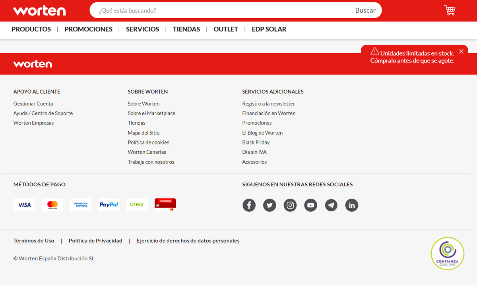Click the PayPal payment logo
Screen dimensions: 477x285
pos(109,205)
